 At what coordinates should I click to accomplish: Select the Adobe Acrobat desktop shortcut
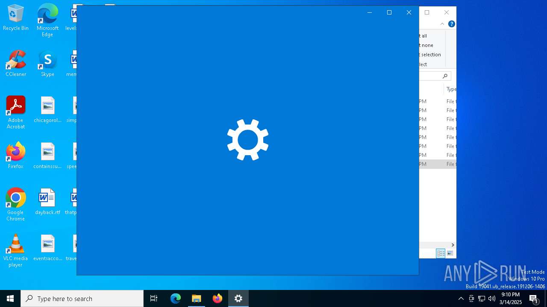click(x=16, y=113)
